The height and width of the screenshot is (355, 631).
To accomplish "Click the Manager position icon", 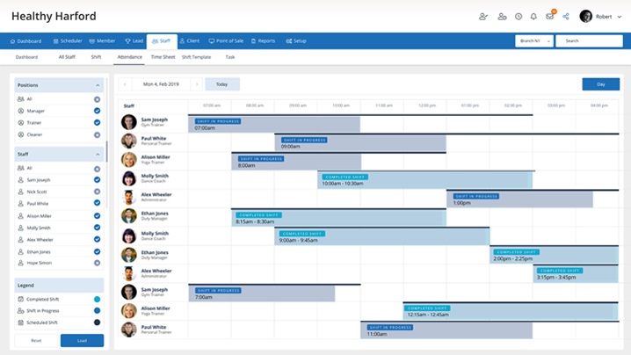I will tap(21, 111).
